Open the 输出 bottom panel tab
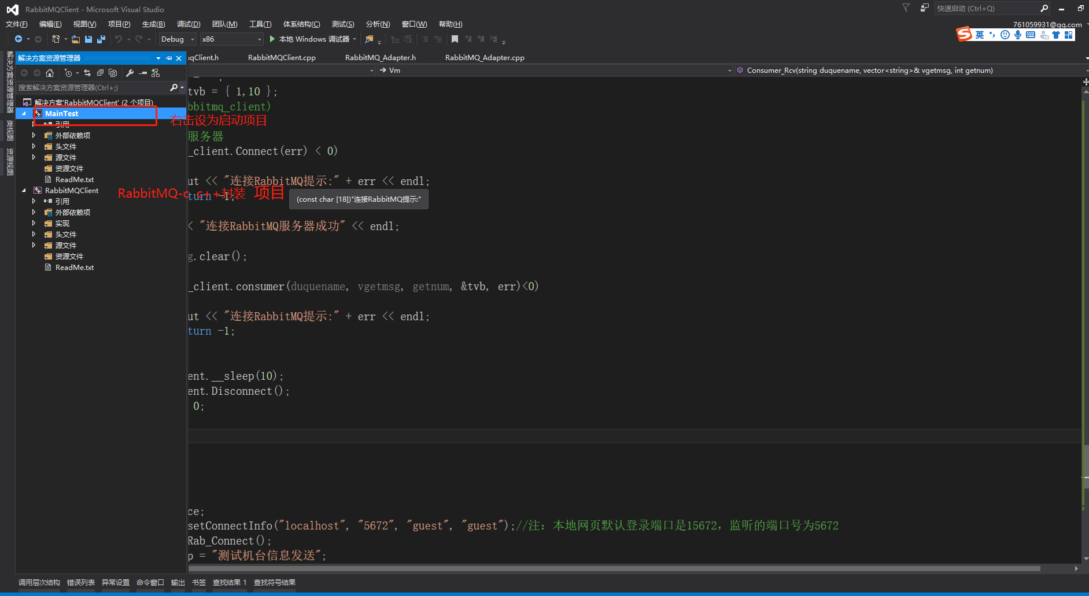1089x596 pixels. pyautogui.click(x=178, y=583)
